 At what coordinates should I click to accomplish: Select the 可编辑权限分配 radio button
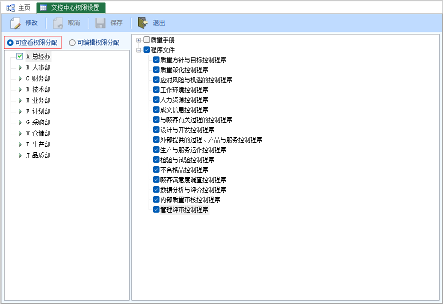tap(72, 42)
